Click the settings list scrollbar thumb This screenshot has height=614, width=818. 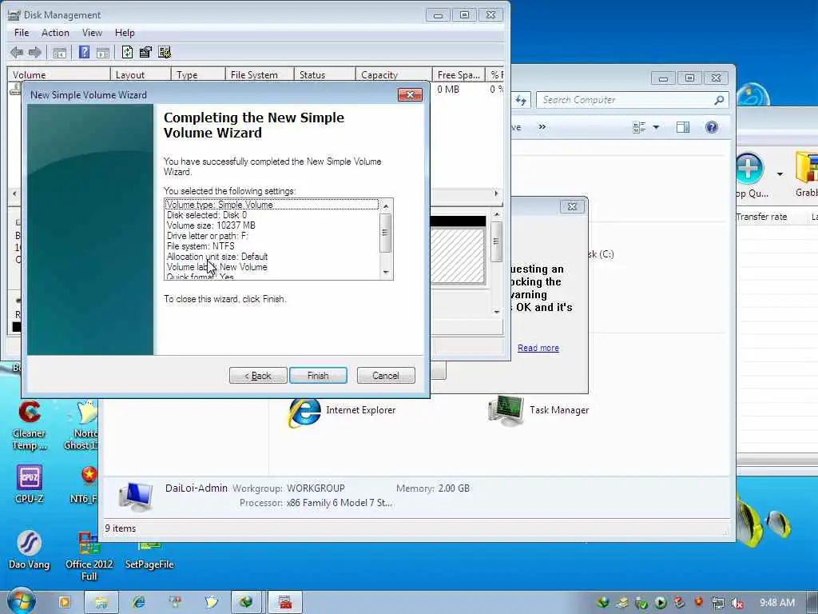click(386, 233)
